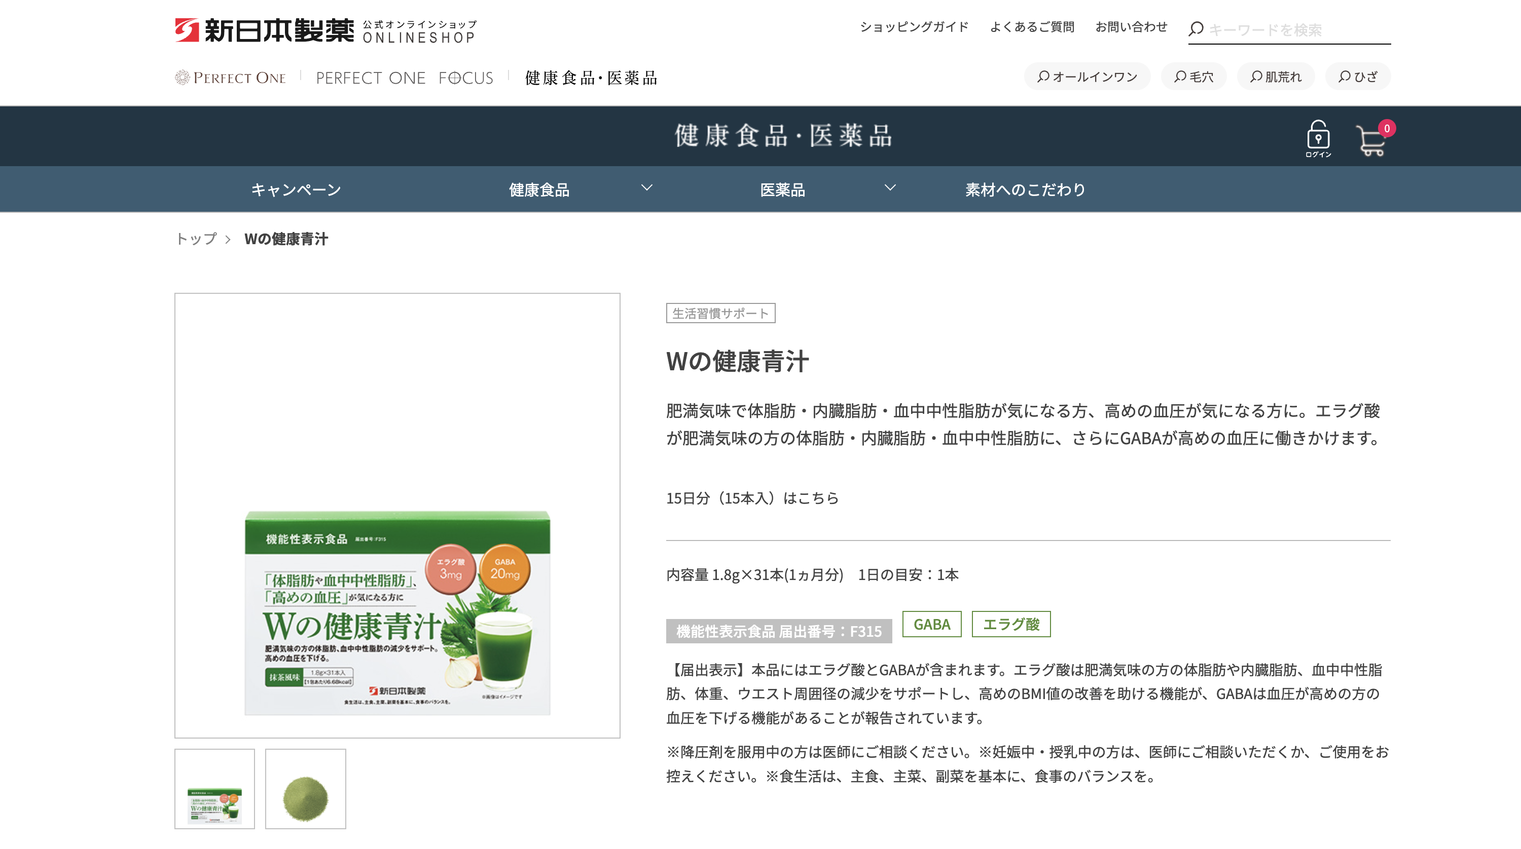Open the Perfect One brand logo
The image size is (1521, 849).
pos(230,78)
